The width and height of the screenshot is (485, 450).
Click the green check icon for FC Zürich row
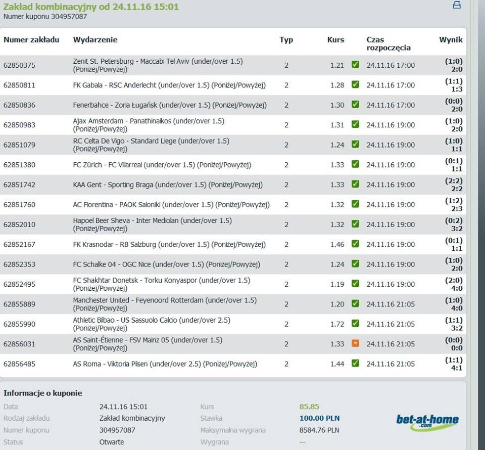(x=355, y=164)
